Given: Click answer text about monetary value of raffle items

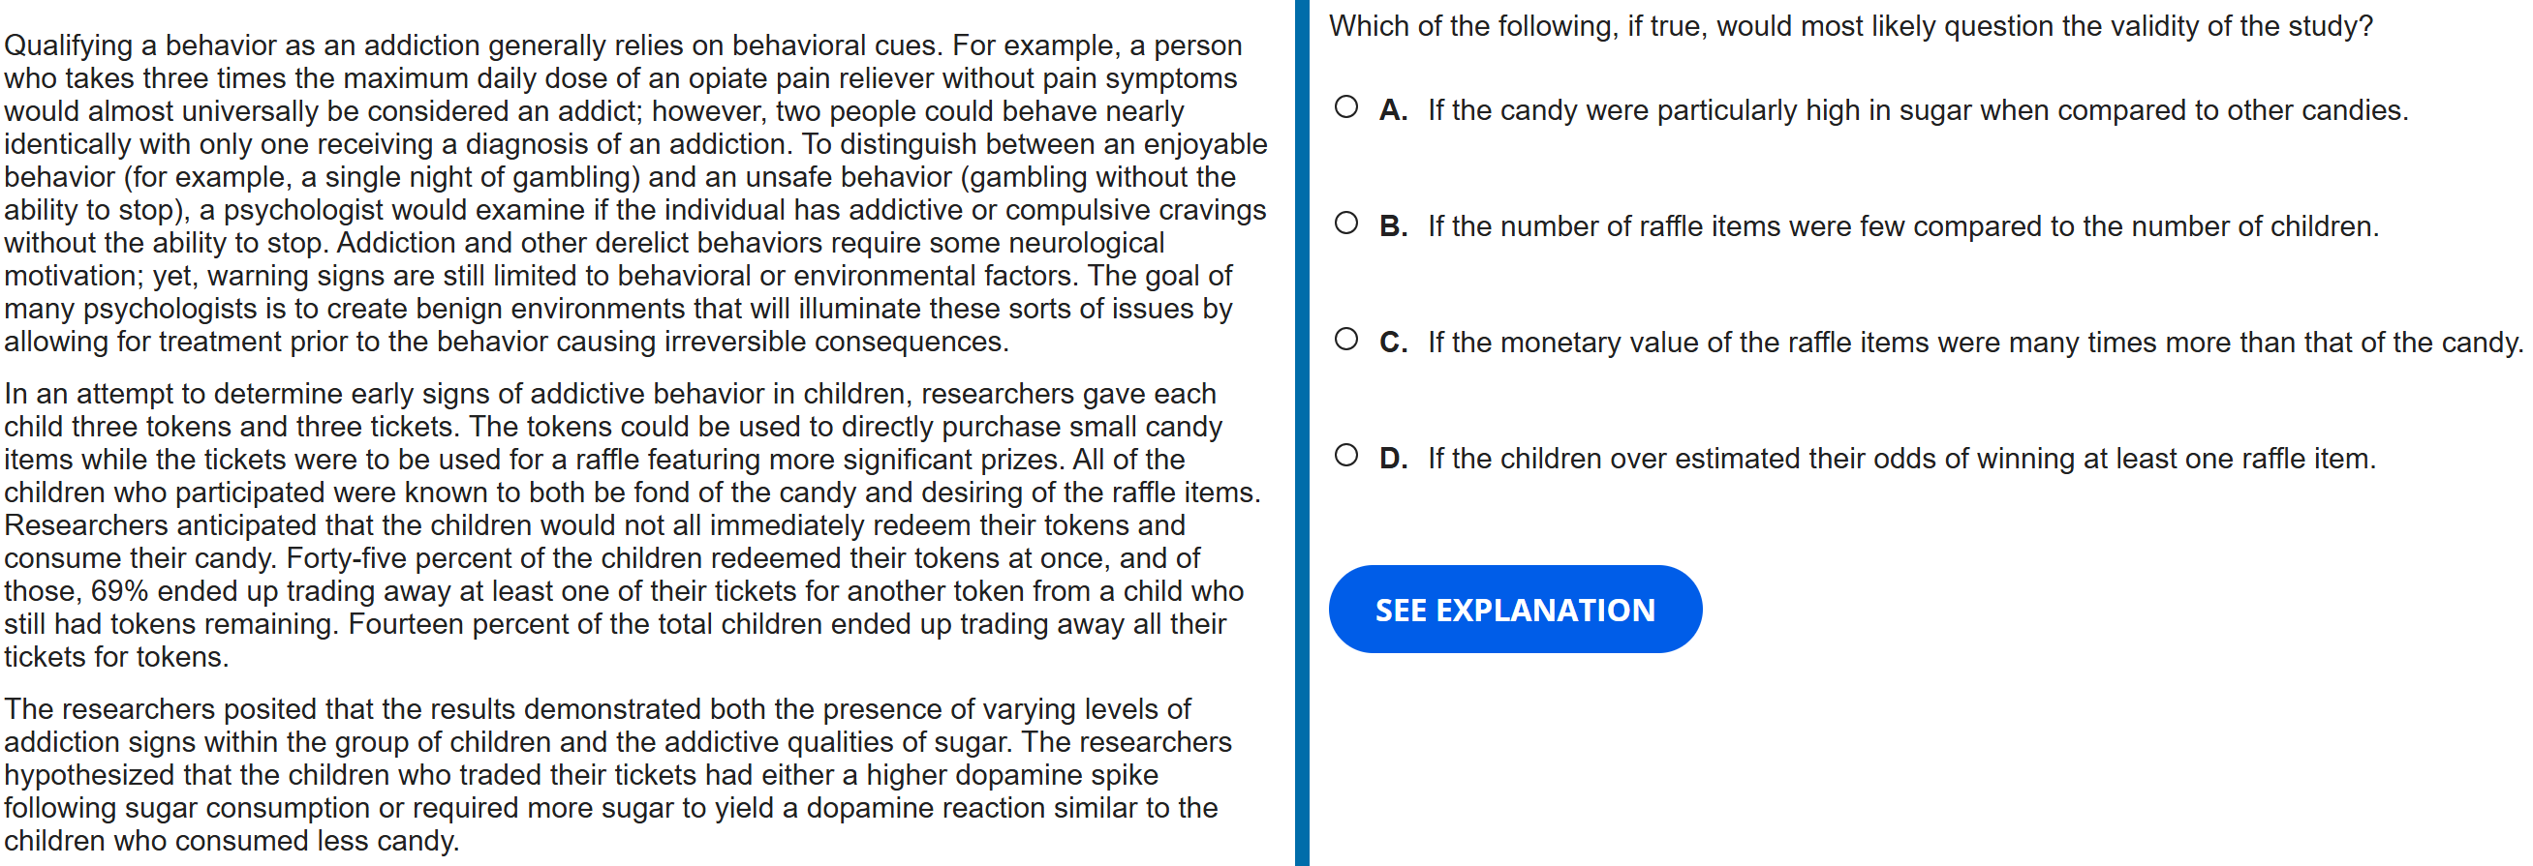Looking at the screenshot, I should click(x=1974, y=343).
